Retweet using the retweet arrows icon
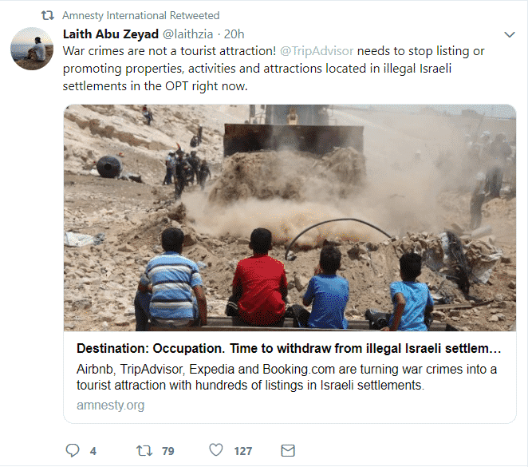 point(144,450)
